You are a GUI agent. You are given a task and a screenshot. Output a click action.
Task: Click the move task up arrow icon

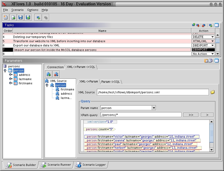(194, 25)
